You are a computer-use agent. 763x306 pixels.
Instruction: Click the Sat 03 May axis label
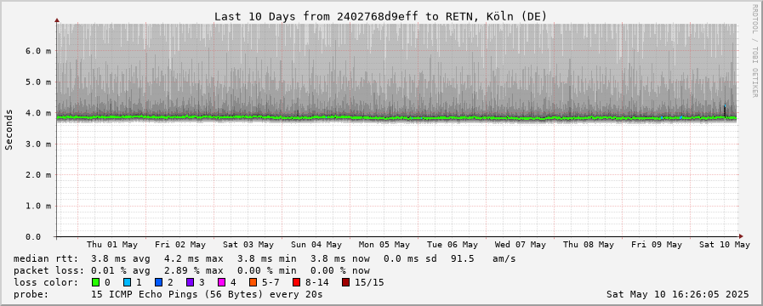248,245
